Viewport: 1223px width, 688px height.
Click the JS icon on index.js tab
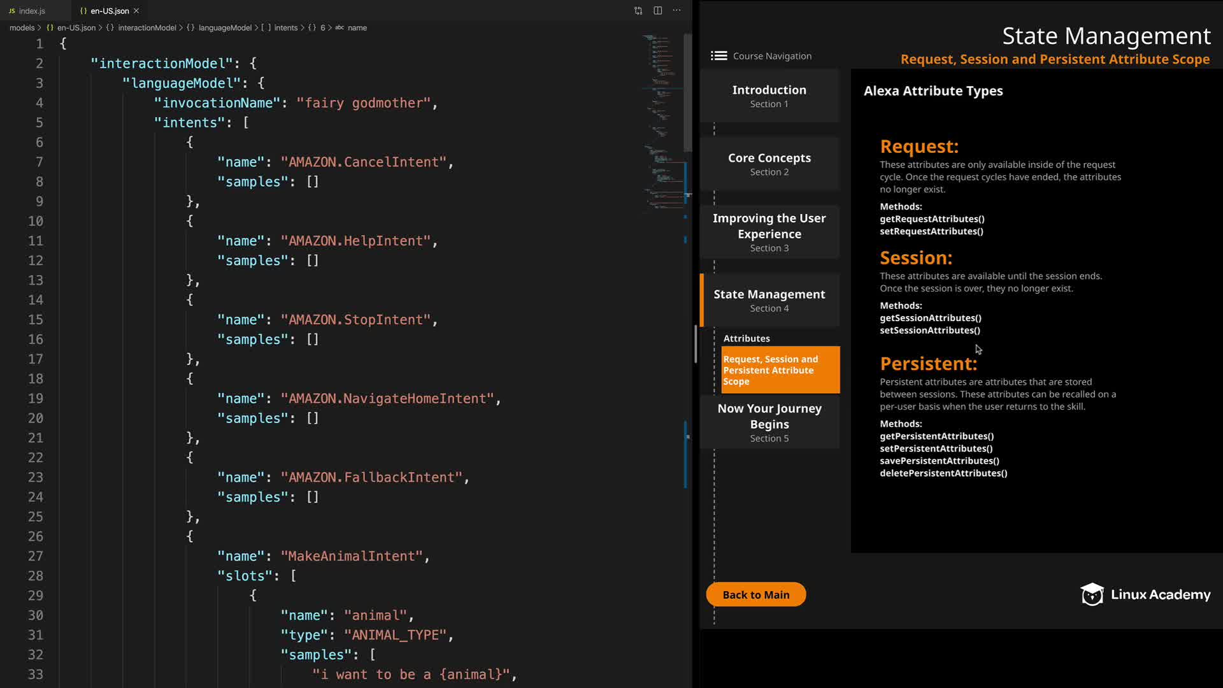pyautogui.click(x=11, y=11)
